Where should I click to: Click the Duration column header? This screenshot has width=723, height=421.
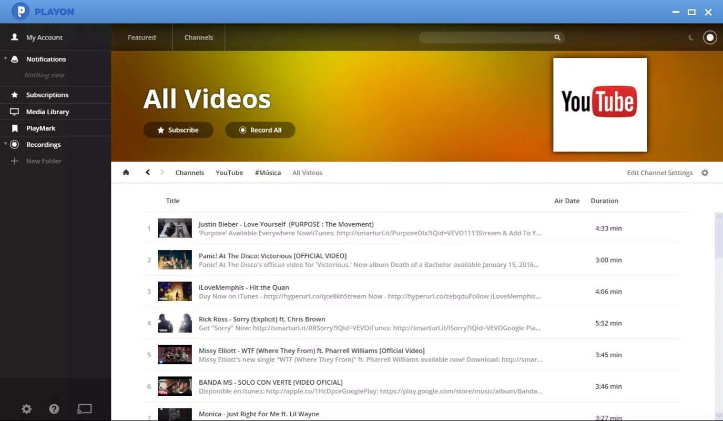click(604, 201)
